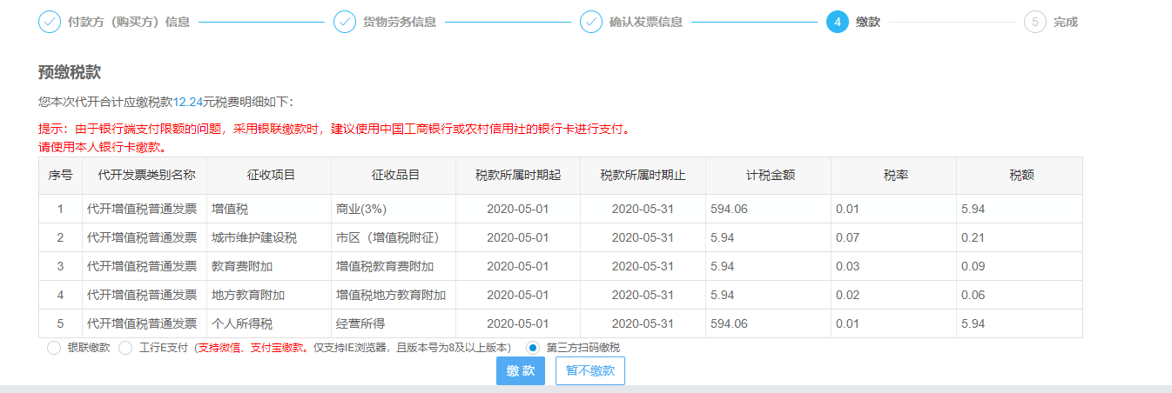The image size is (1172, 393).
Task: Click tax amount 0.06 cell
Action: (1020, 295)
